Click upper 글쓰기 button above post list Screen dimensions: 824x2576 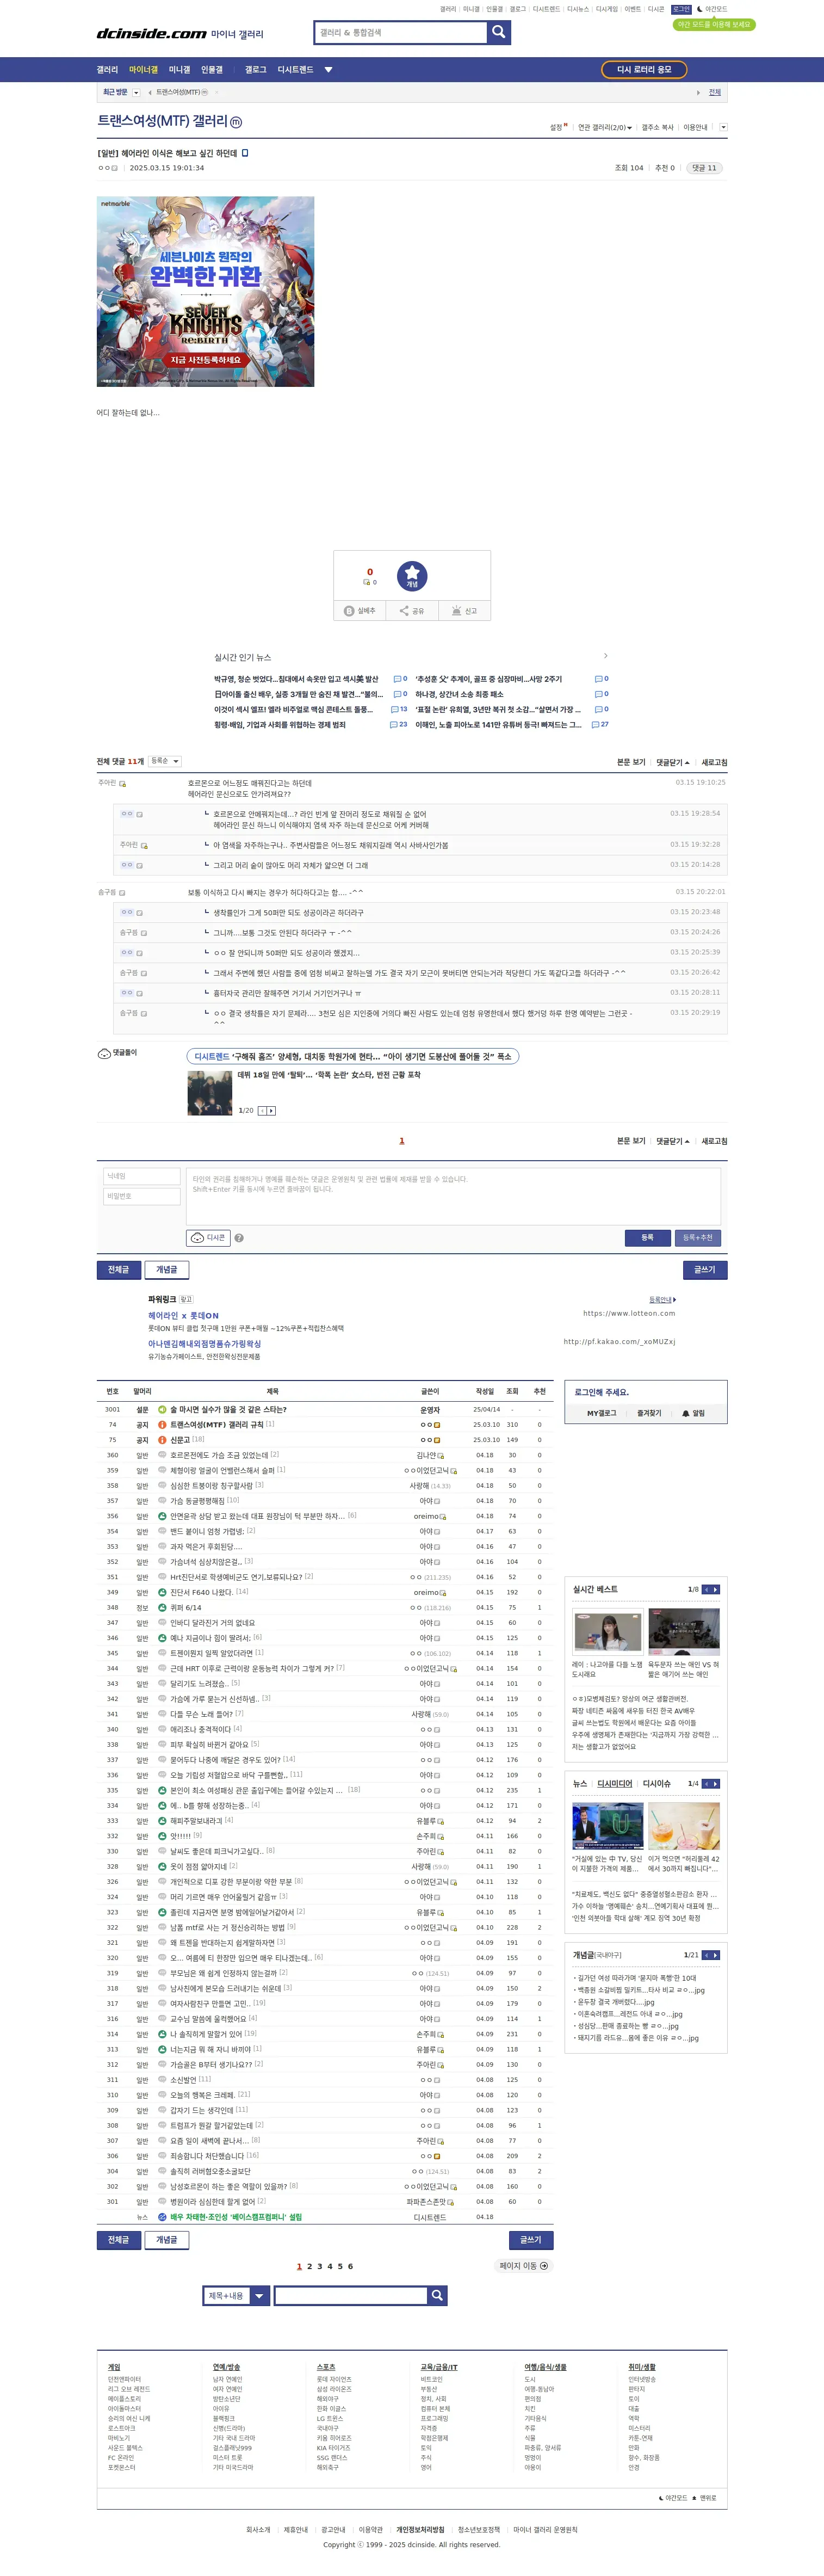[705, 1269]
